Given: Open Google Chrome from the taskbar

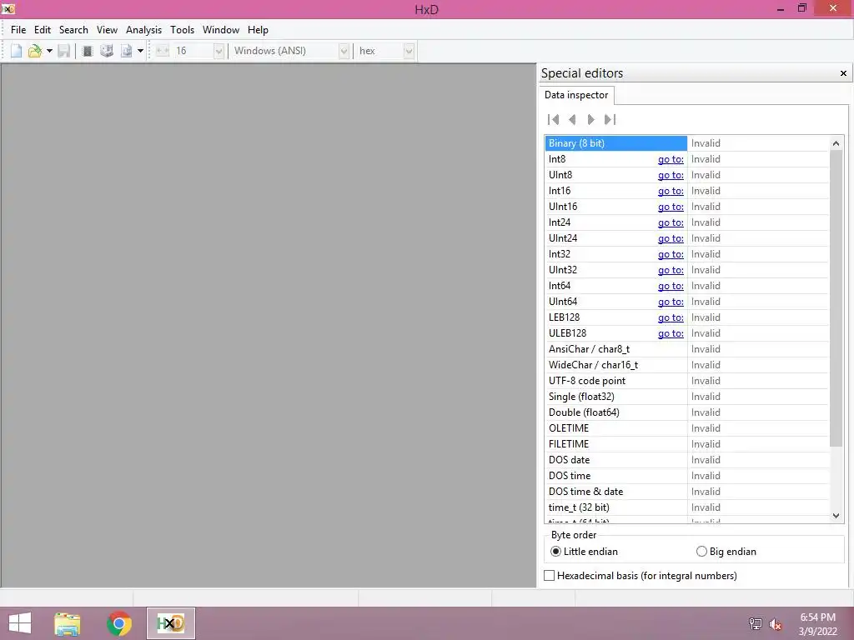Looking at the screenshot, I should 119,623.
